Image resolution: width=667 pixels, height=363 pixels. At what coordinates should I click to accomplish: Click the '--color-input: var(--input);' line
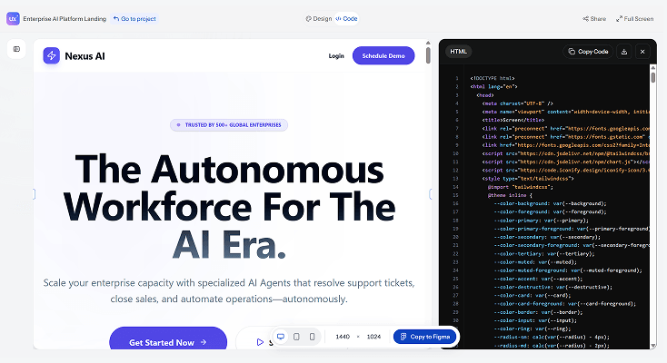[x=535, y=320]
